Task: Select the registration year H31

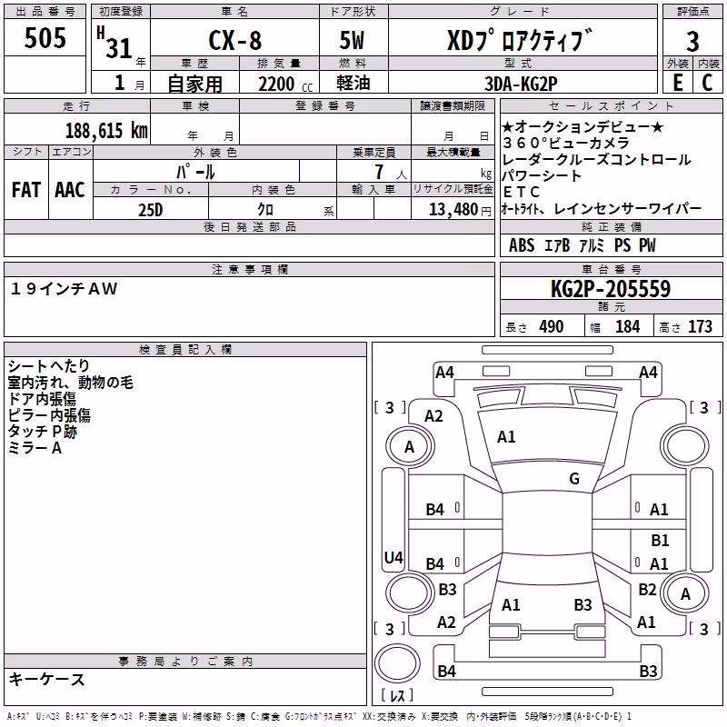Action: tap(115, 43)
